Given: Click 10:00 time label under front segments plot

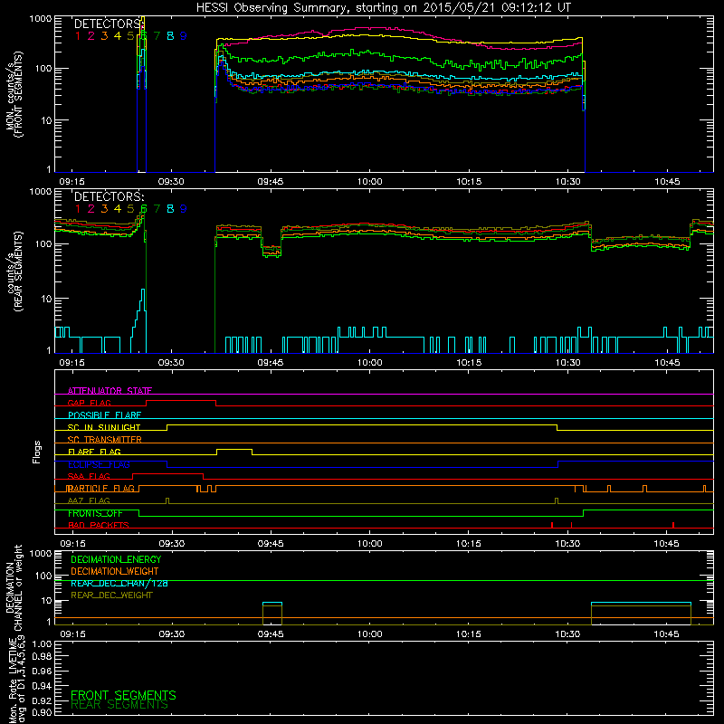Looking at the screenshot, I should (x=370, y=182).
